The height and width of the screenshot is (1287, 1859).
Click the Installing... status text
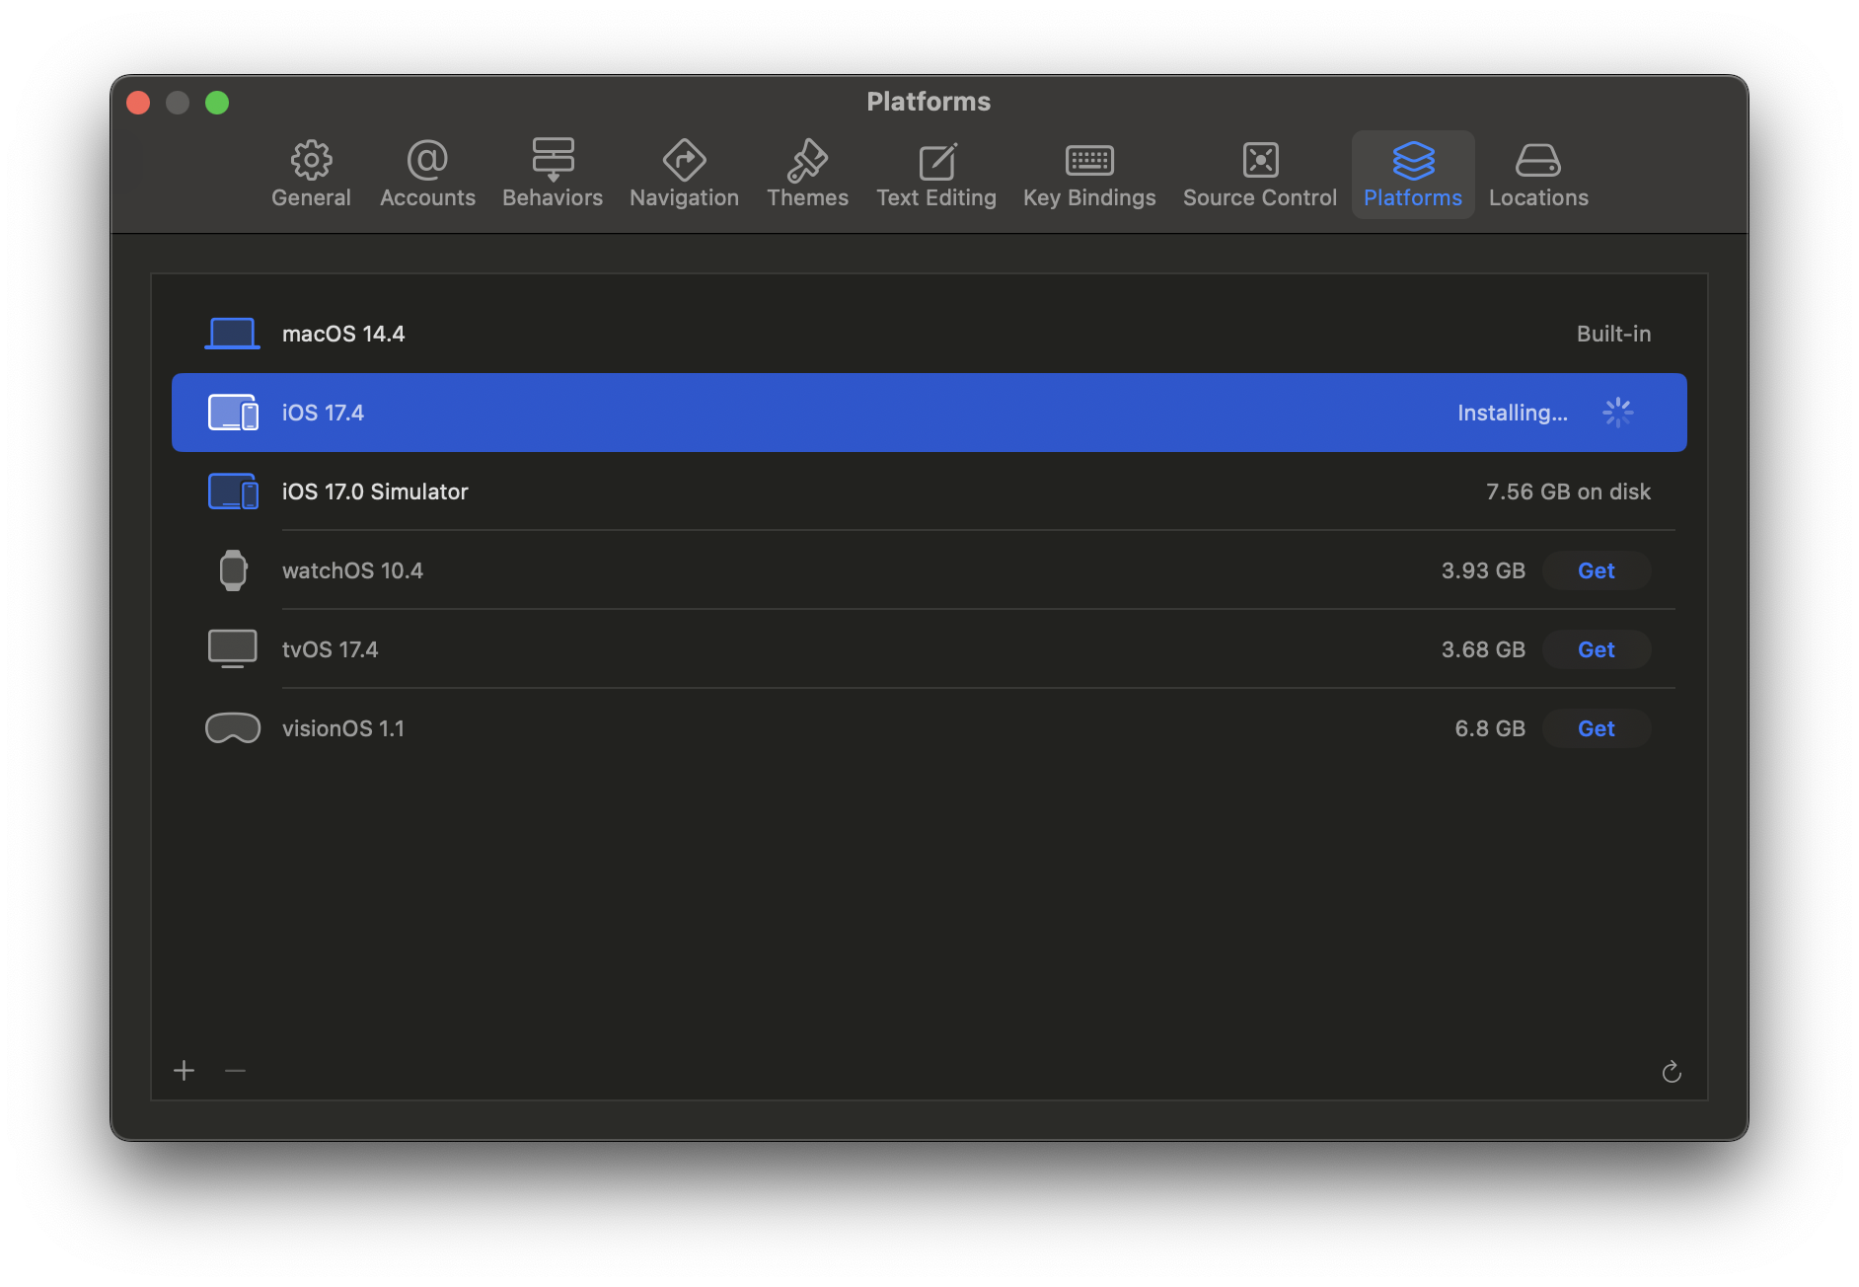tap(1513, 413)
